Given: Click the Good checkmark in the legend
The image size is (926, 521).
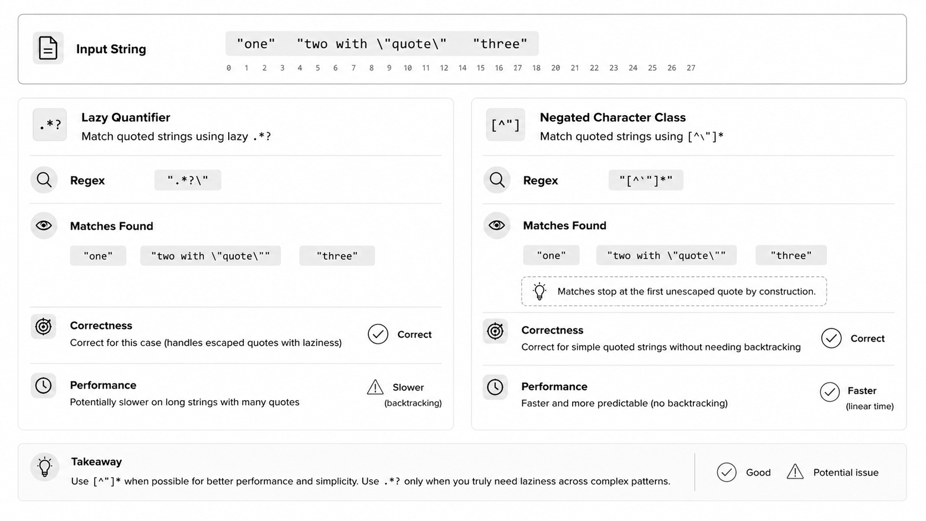Looking at the screenshot, I should tap(727, 472).
